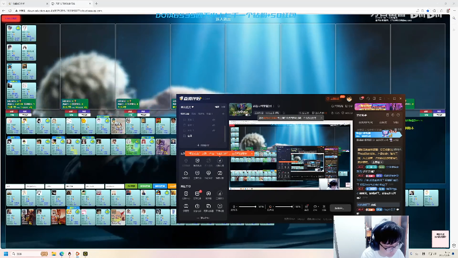Click the add source button with plus sign
Screen dimensions: 458x258
[203, 145]
